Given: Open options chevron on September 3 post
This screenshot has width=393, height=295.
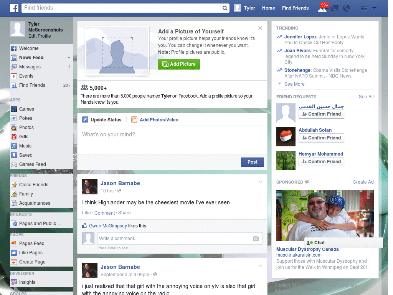Looking at the screenshot, I should [x=261, y=265].
